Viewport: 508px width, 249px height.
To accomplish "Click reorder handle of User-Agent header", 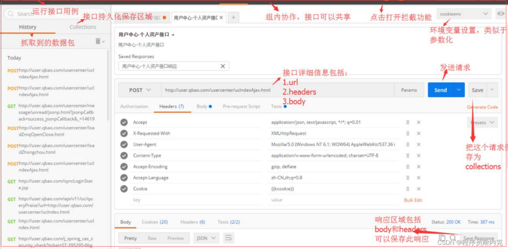I will pyautogui.click(x=408, y=144).
